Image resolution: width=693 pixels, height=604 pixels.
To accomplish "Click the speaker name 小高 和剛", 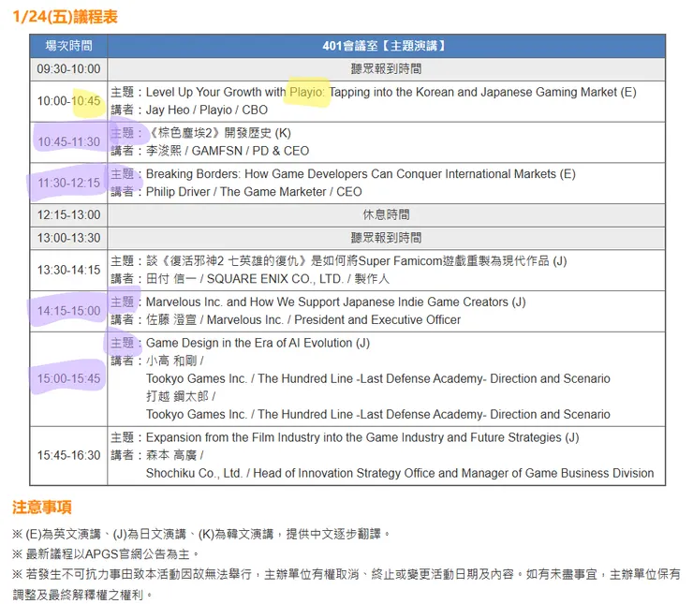I will coord(171,361).
